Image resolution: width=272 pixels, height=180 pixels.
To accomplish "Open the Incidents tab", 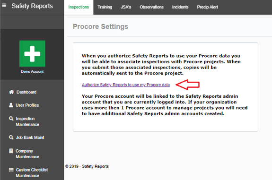I will pyautogui.click(x=180, y=7).
